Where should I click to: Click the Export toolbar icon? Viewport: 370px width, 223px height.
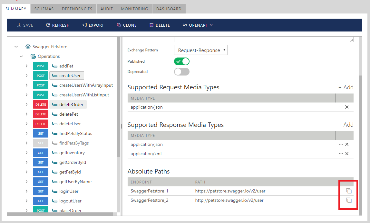tap(84, 25)
